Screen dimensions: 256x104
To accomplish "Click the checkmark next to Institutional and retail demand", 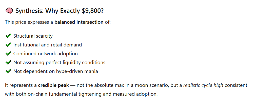I will tap(8, 45).
